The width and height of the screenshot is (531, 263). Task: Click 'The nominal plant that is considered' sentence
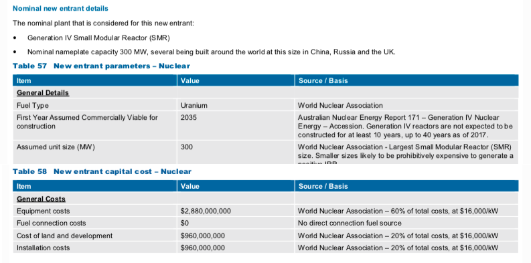(103, 23)
